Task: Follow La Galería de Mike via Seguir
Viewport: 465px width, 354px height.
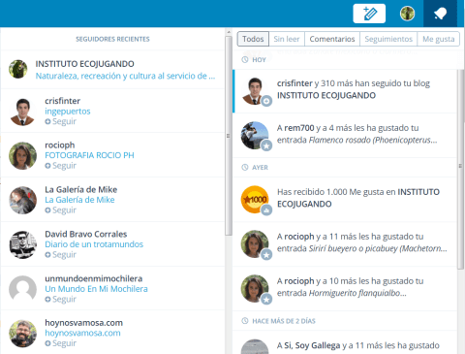Action: [x=61, y=210]
